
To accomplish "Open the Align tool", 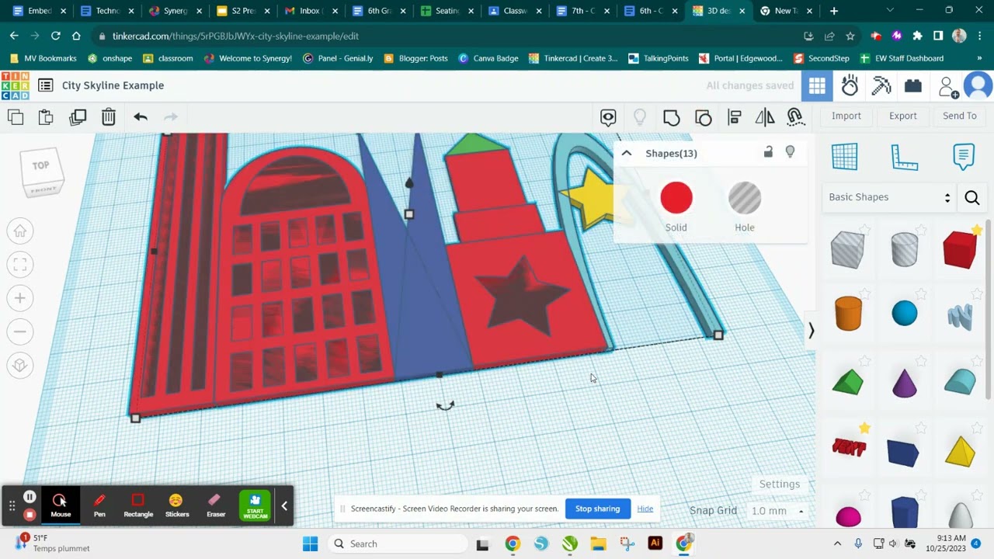I will (x=735, y=117).
